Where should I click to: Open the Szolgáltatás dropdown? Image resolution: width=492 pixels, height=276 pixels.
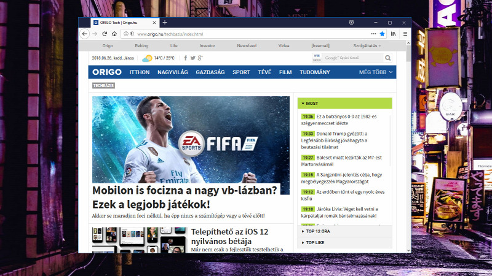[x=367, y=45]
